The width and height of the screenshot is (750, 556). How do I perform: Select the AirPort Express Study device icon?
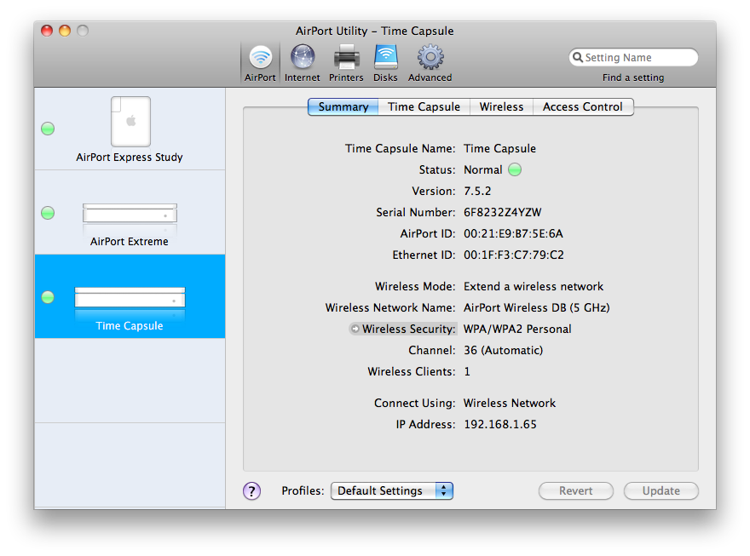pyautogui.click(x=130, y=121)
